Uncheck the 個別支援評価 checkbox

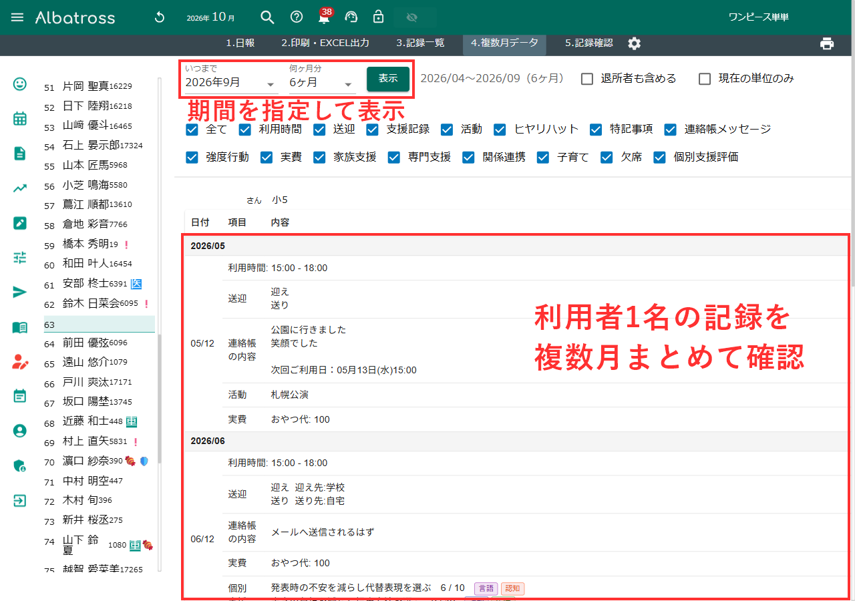[x=660, y=158]
